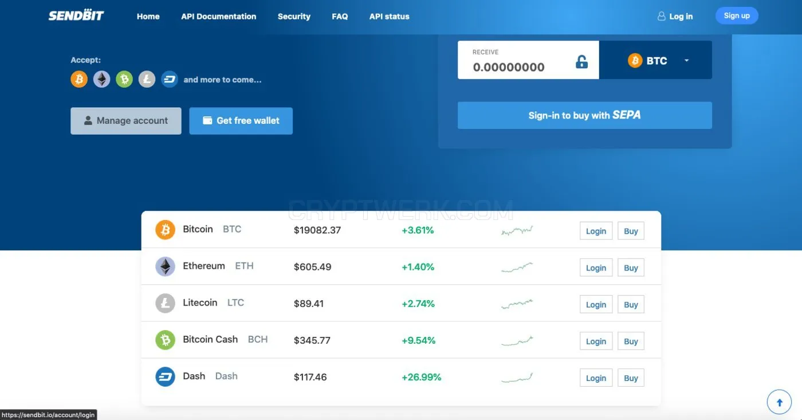Click the Ethereum icon under Accept

tap(102, 79)
